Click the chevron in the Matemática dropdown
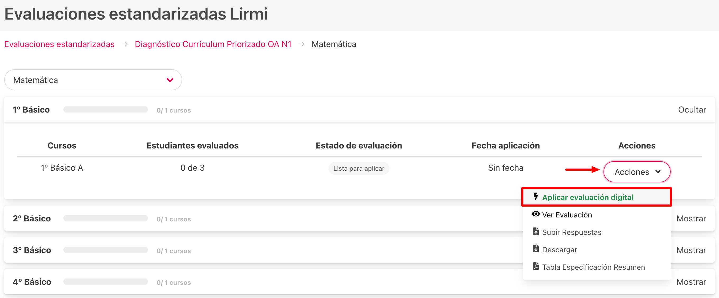Screen dimensions: 719x298 [170, 80]
